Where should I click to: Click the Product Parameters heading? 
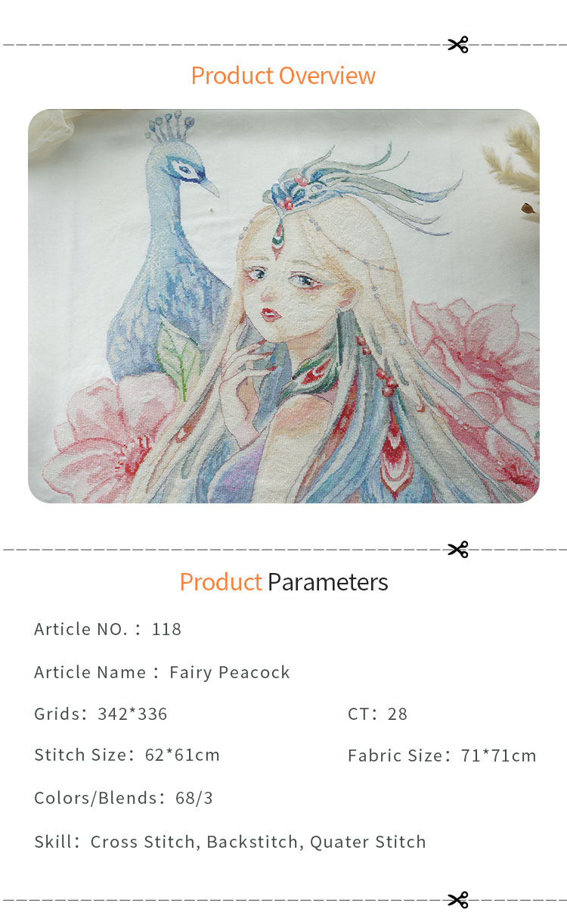click(x=283, y=582)
